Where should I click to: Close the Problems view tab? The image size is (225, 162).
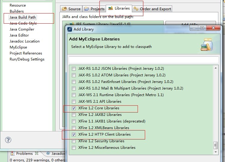coord(37,153)
